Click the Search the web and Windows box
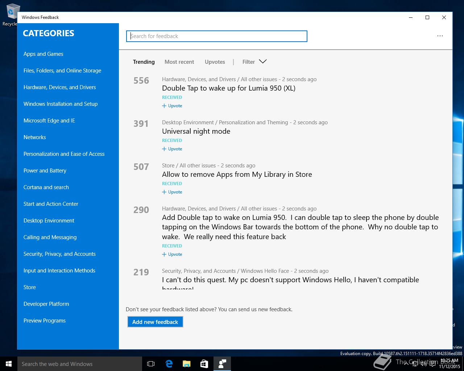464x371 pixels. pyautogui.click(x=80, y=364)
